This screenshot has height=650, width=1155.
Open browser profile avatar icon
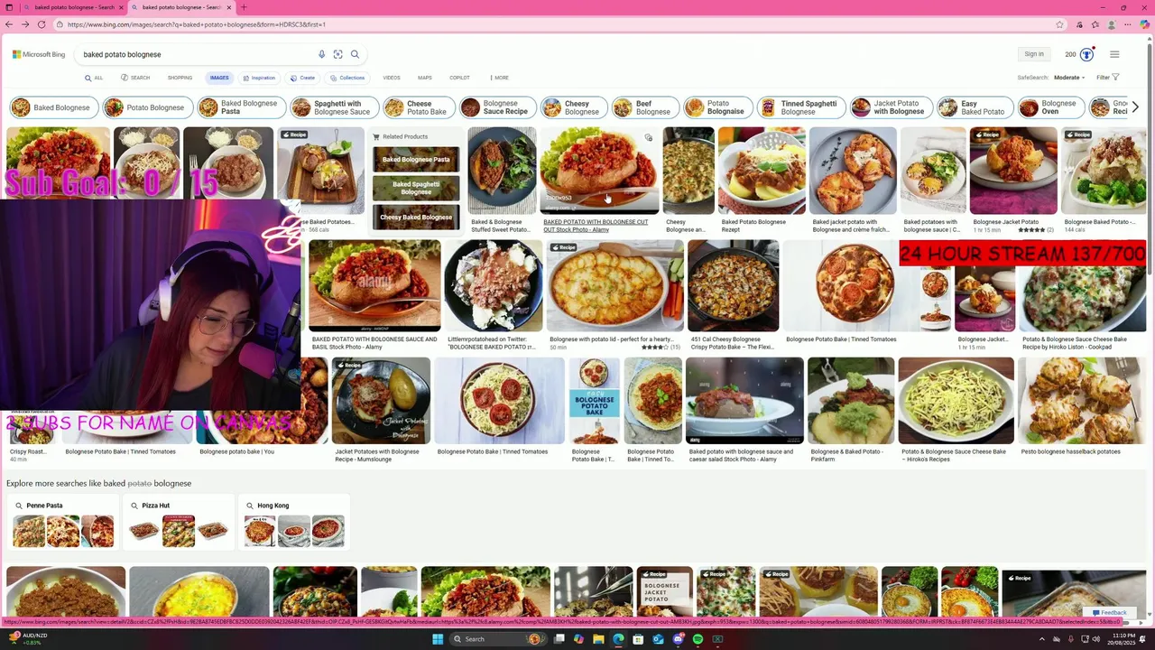point(1112,24)
